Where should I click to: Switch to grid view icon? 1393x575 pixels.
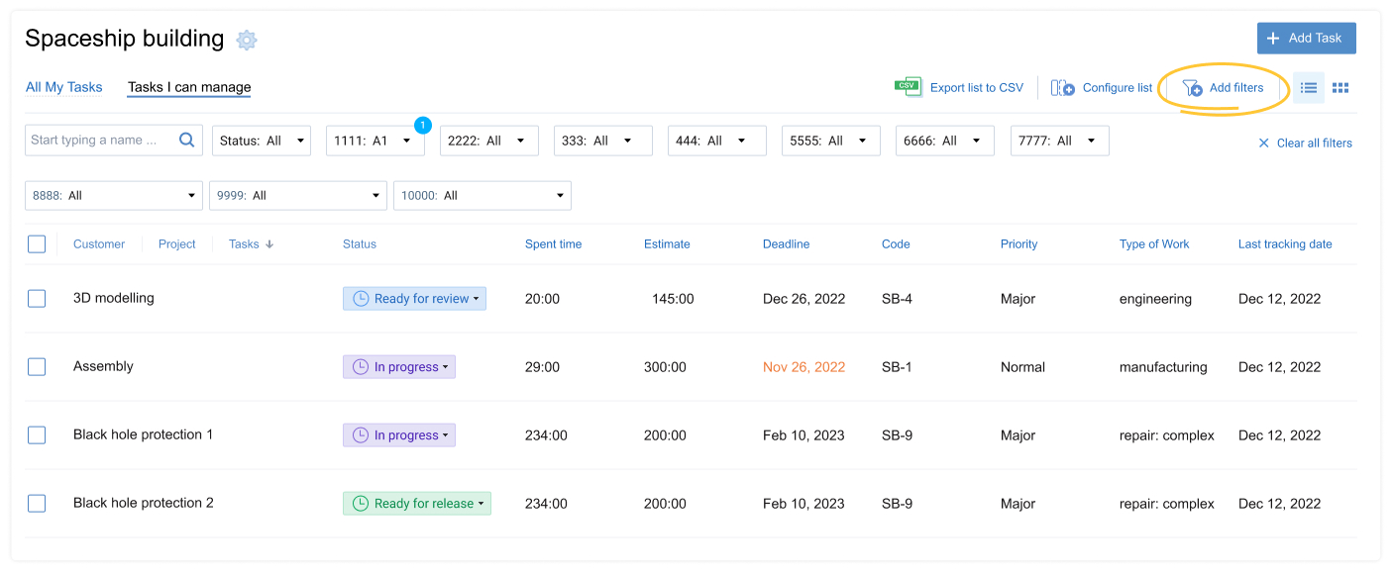1340,88
